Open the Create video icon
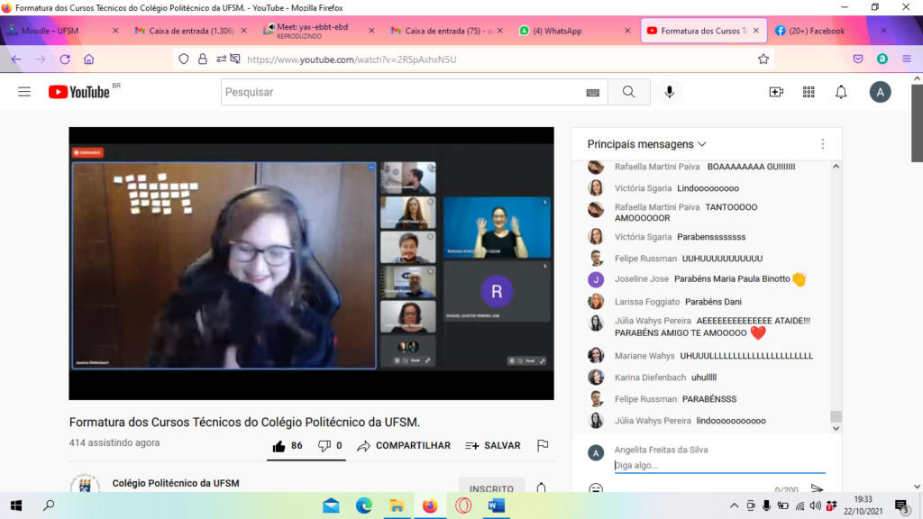Viewport: 923px width, 519px height. point(776,92)
